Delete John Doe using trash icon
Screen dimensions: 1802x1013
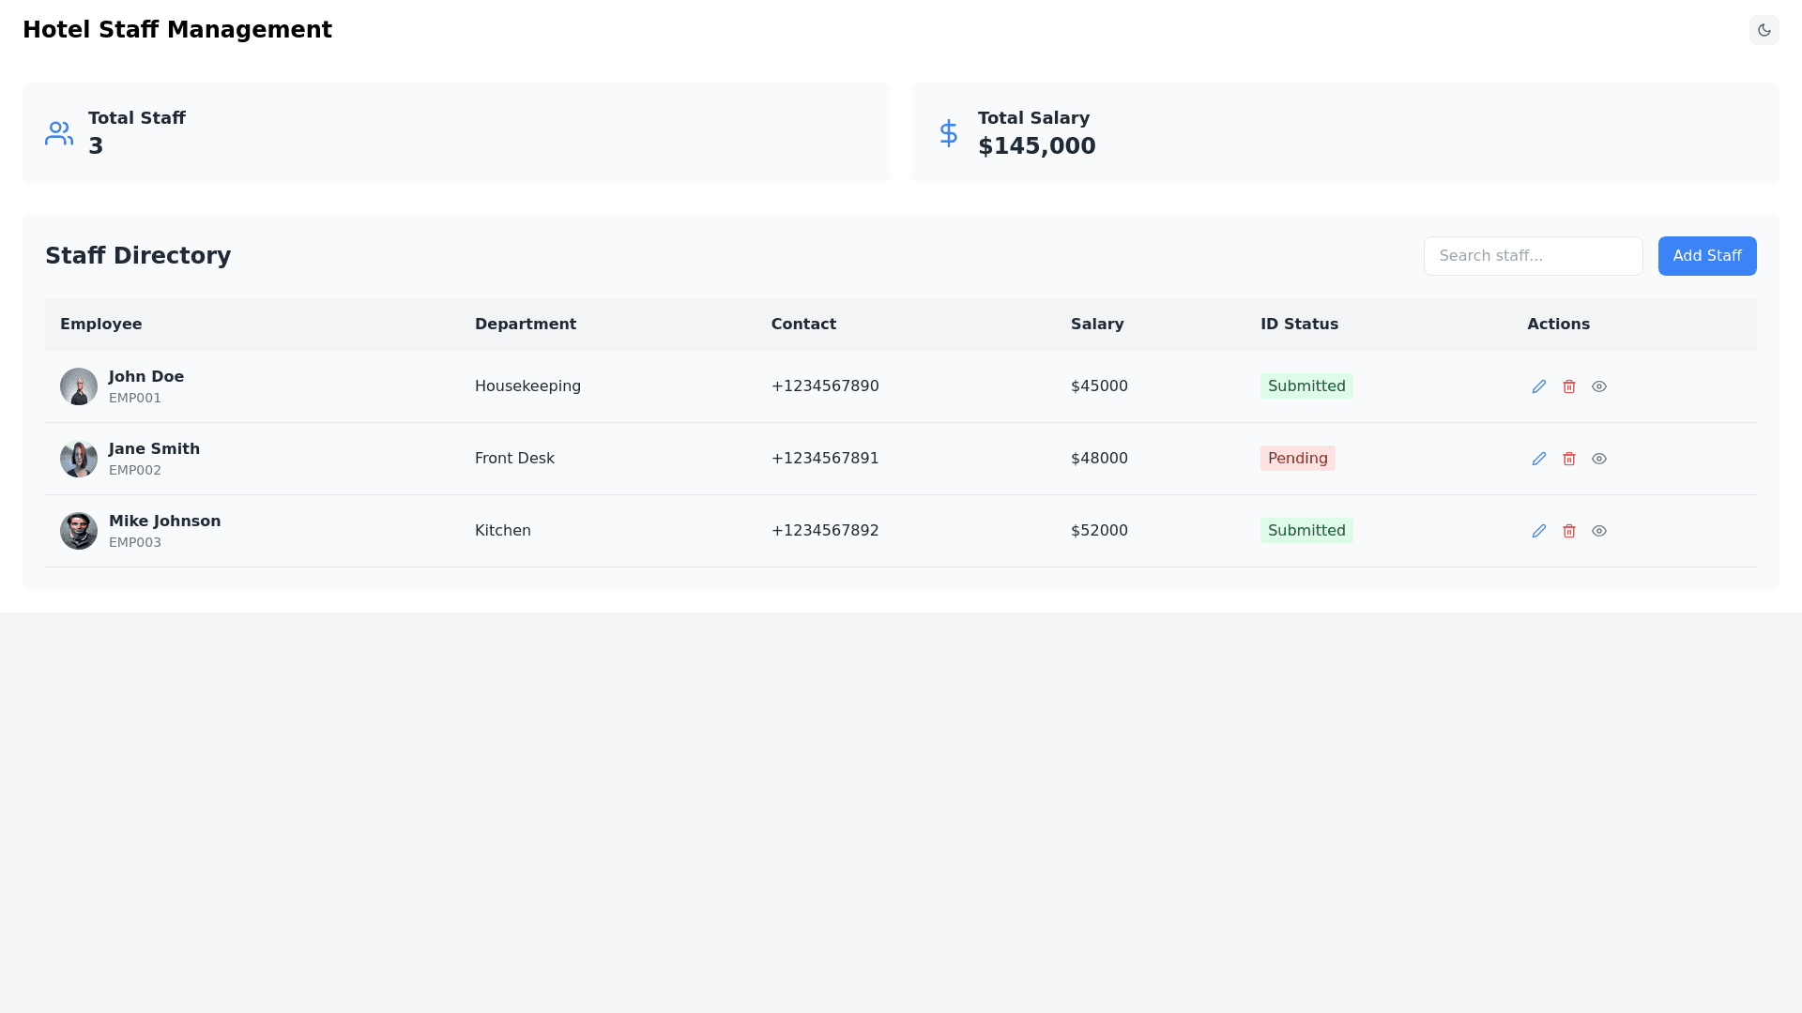1569,386
